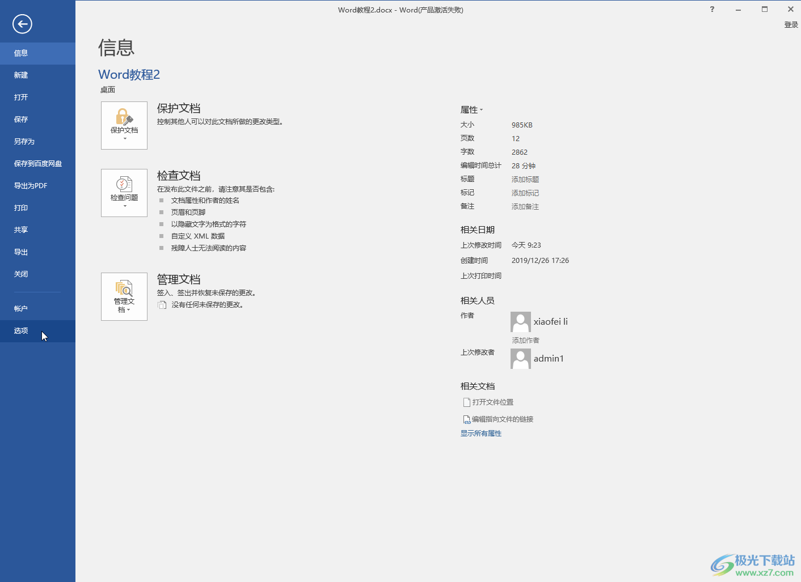Click the 自定义 XML 数据 list item

click(198, 236)
